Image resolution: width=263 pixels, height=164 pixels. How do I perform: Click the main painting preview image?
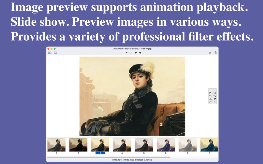point(132,96)
